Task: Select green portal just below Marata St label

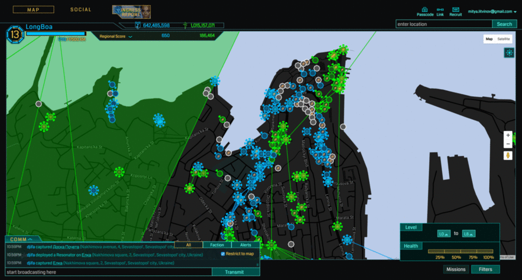Action: point(337,226)
